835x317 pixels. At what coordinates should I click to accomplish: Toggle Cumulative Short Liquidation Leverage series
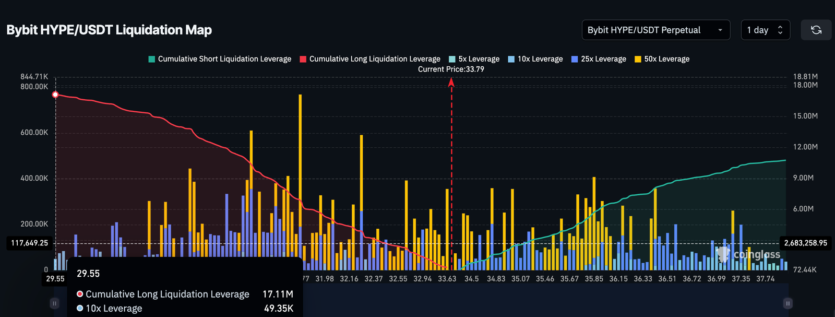tap(220, 59)
